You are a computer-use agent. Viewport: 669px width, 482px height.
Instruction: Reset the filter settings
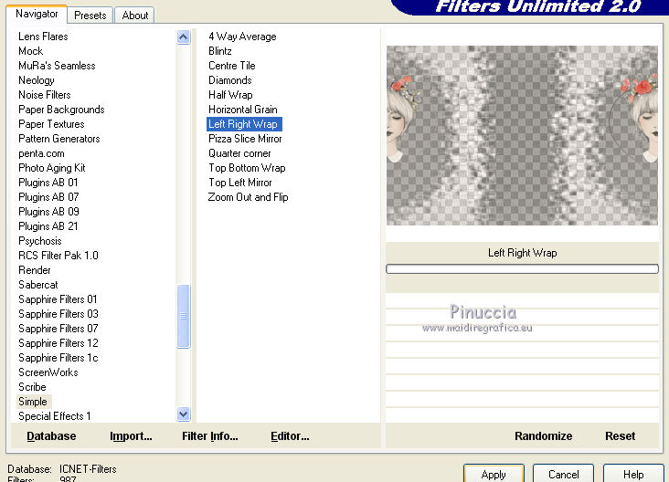coord(620,436)
